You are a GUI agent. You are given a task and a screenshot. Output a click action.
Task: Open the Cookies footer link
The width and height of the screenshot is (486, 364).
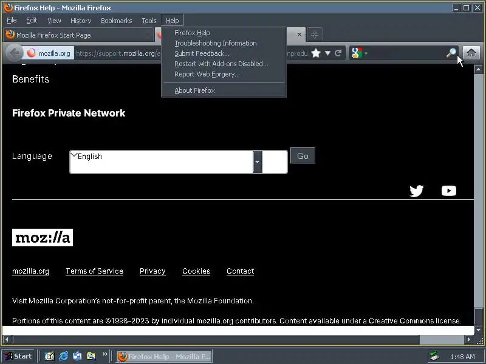[196, 271]
